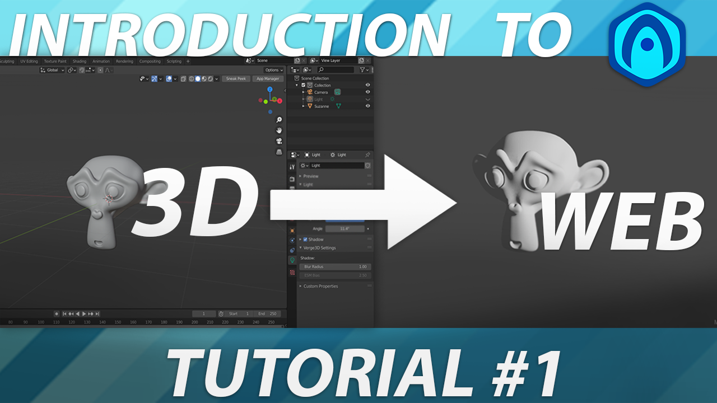Screen dimensions: 717x403
Task: Adjust the Angle value slider
Action: coord(345,228)
